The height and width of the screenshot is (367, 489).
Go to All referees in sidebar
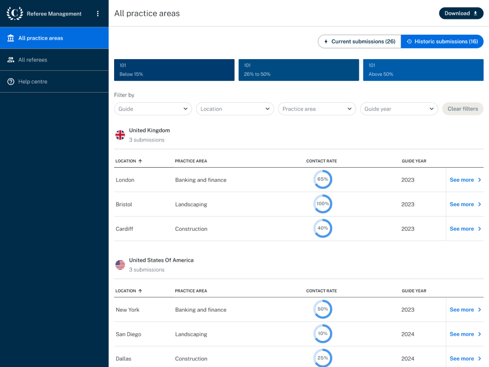(33, 60)
